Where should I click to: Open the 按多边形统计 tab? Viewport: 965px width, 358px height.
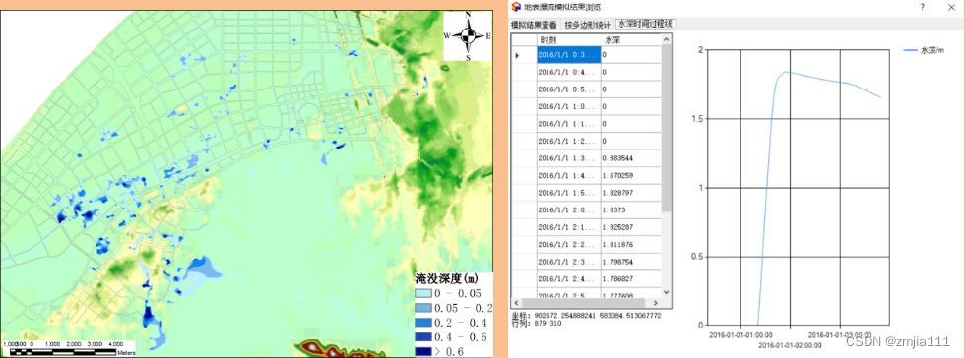pos(588,25)
